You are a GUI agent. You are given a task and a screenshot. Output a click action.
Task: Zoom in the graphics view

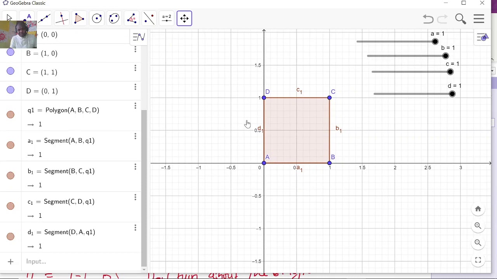pyautogui.click(x=478, y=226)
